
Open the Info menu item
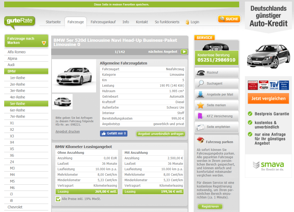[126, 22]
